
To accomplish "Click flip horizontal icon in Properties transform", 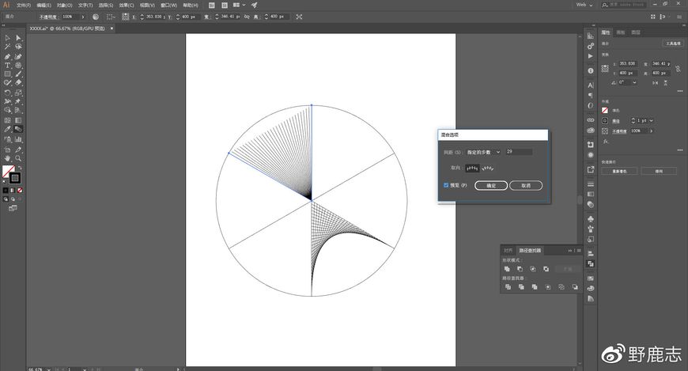I will tap(655, 83).
